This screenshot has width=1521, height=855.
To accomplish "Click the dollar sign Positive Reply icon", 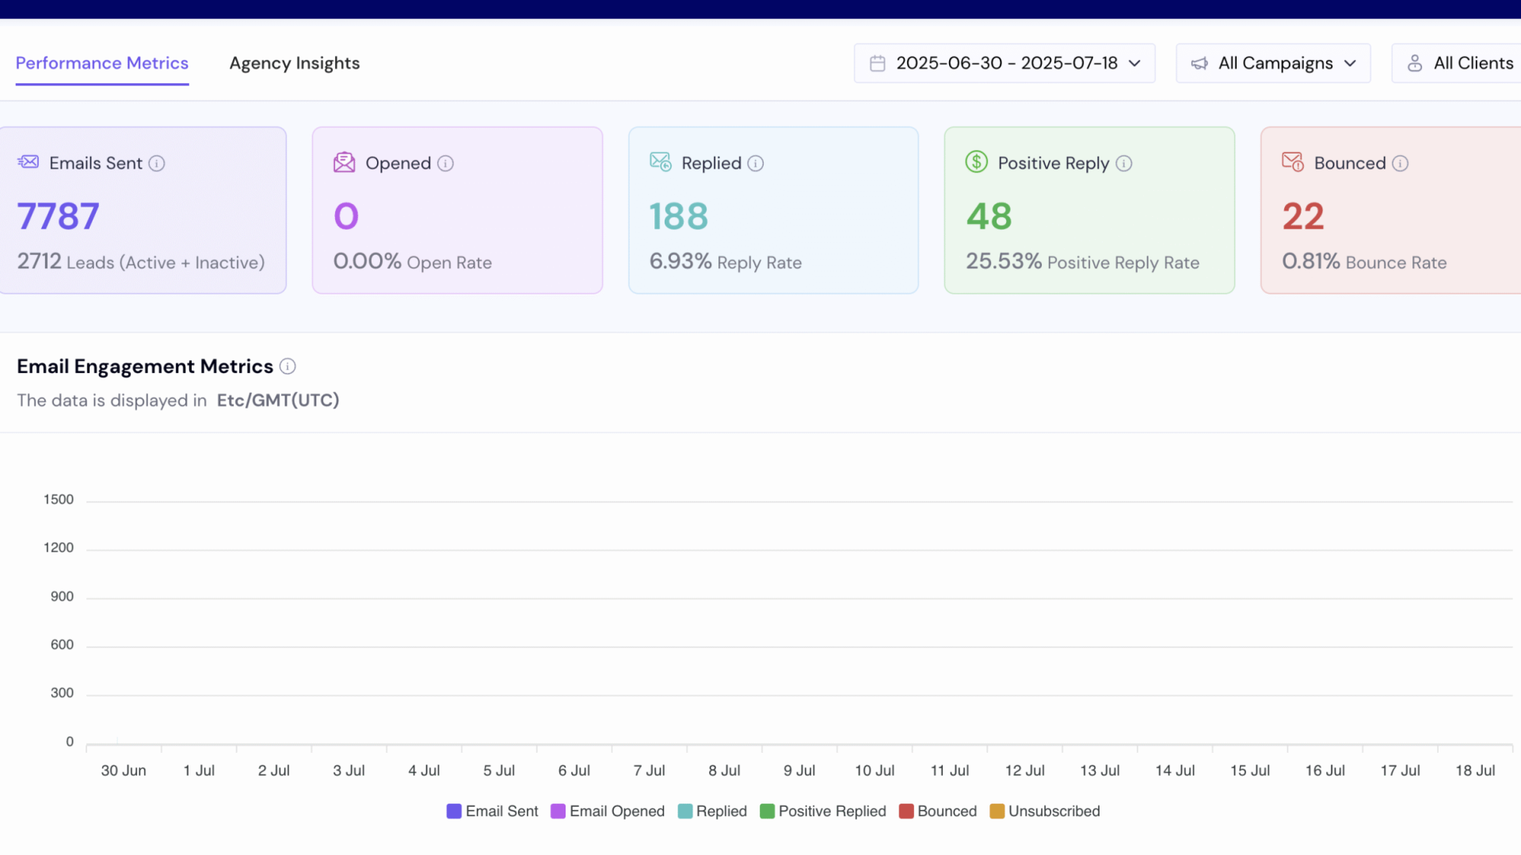I will click(x=976, y=162).
